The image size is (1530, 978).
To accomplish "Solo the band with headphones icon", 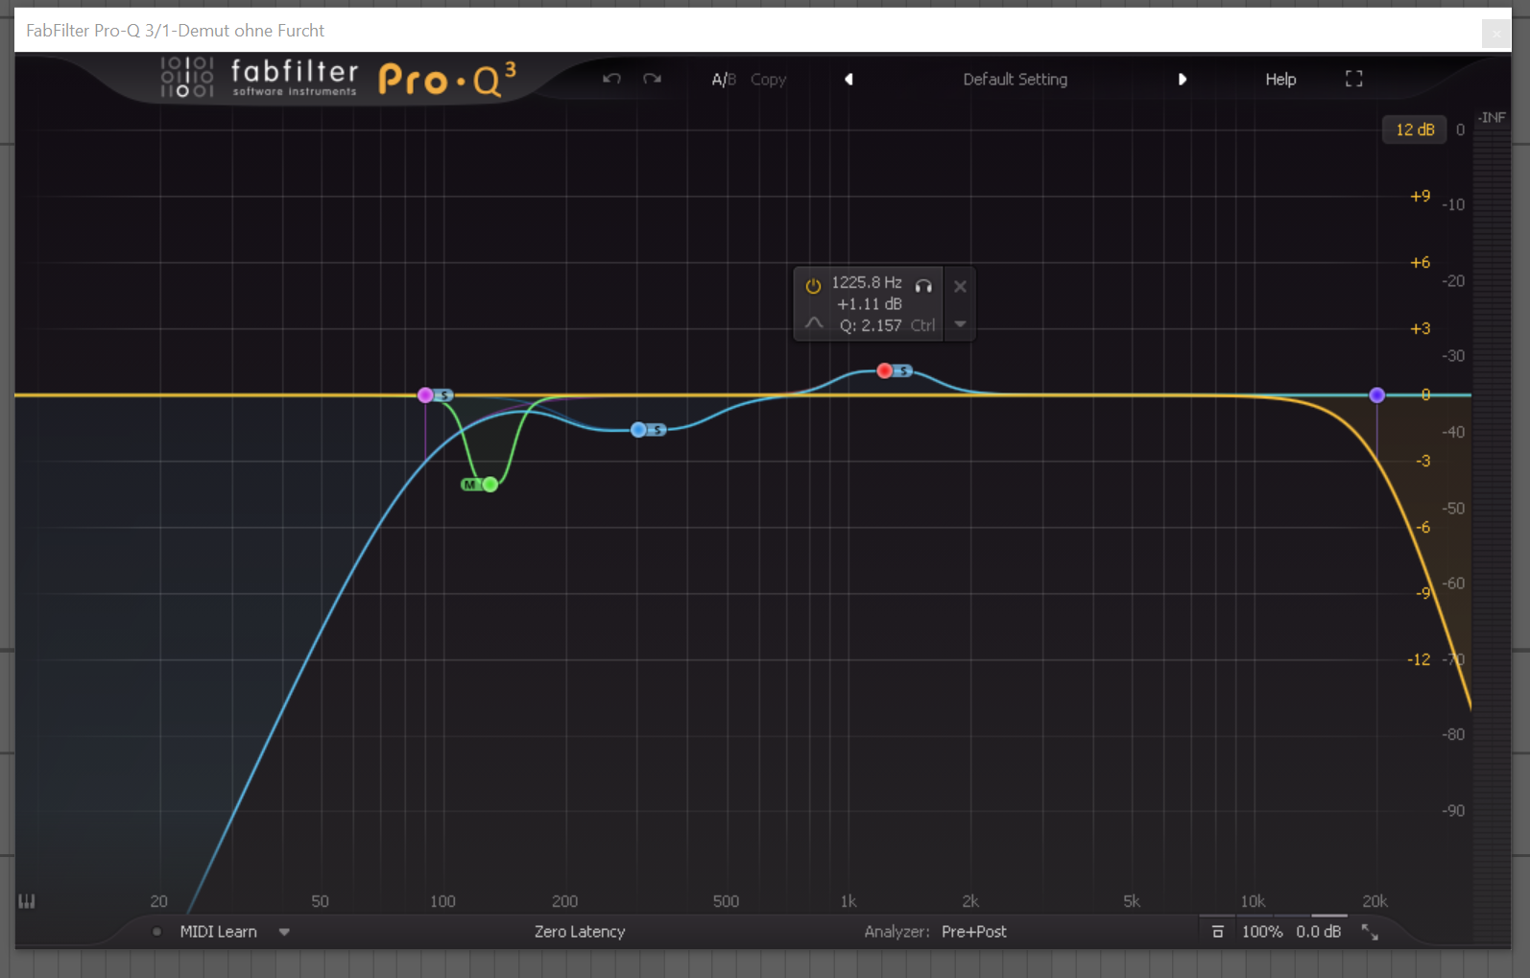I will coord(923,285).
